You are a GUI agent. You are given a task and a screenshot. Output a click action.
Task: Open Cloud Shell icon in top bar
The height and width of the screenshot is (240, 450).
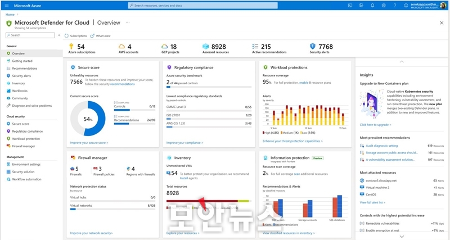point(350,6)
